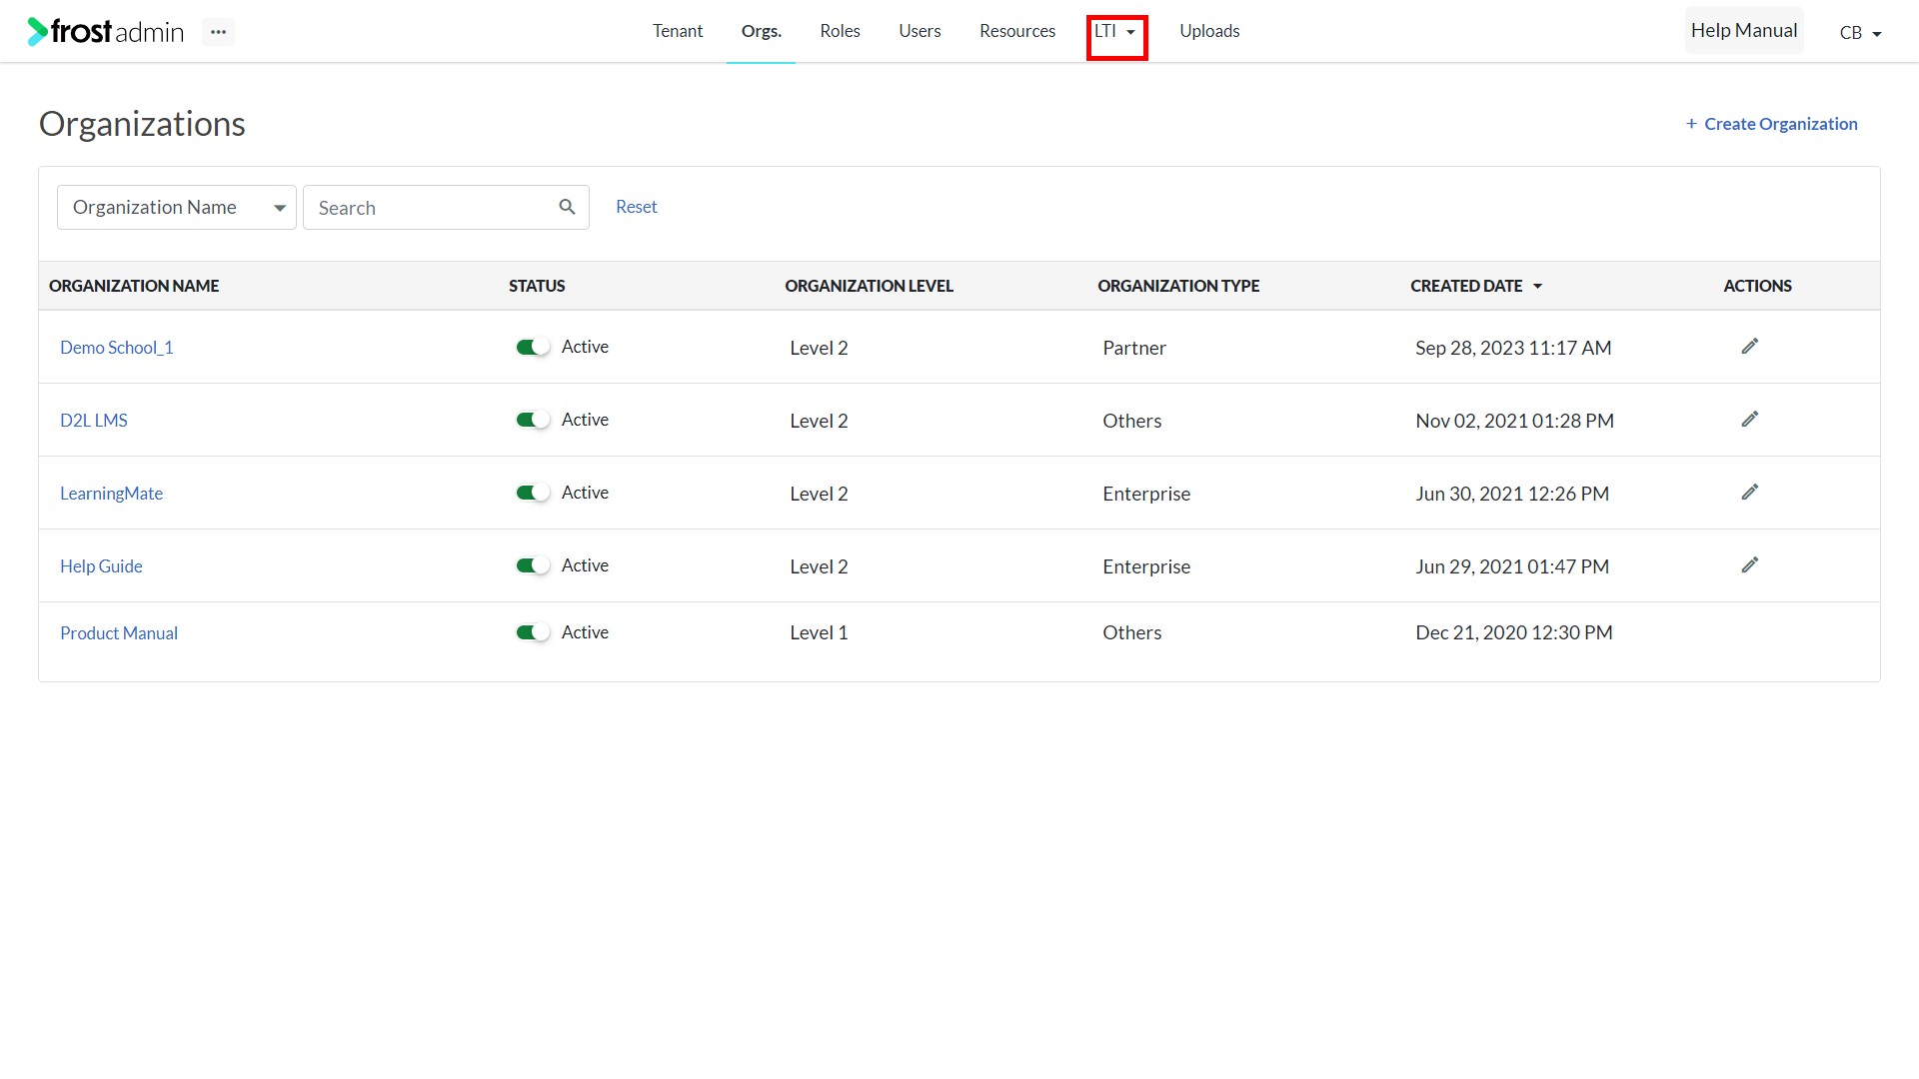
Task: Click the search magnifier icon
Action: pos(567,207)
